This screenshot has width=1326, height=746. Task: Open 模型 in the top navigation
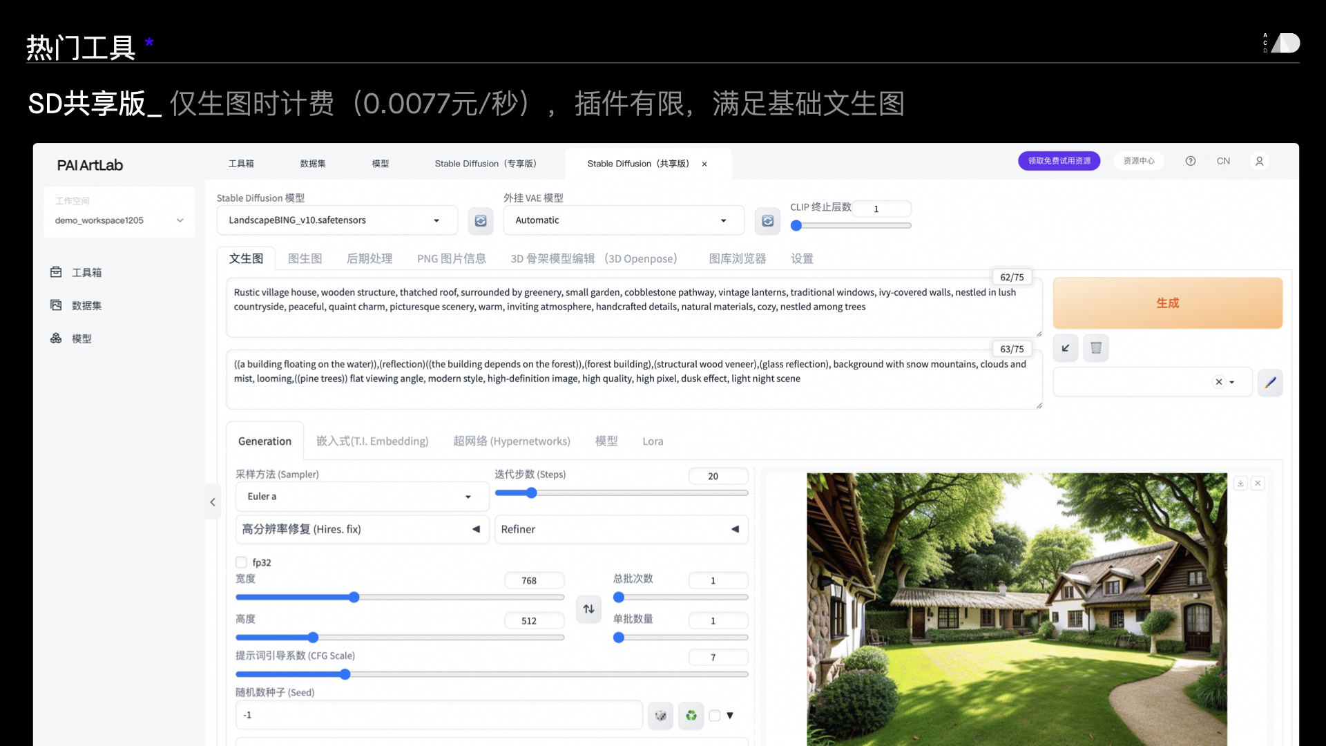pyautogui.click(x=381, y=164)
